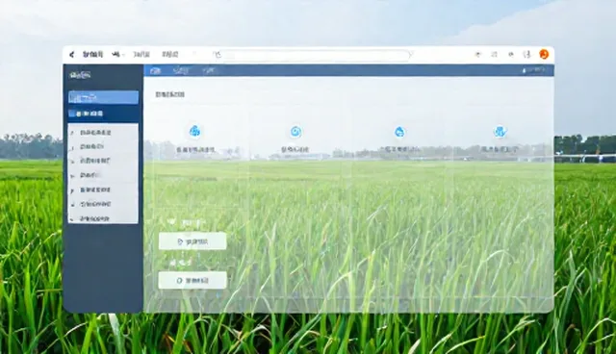The image size is (616, 354).
Task: Click the item at the blue bar's right end
Action: click(x=533, y=70)
